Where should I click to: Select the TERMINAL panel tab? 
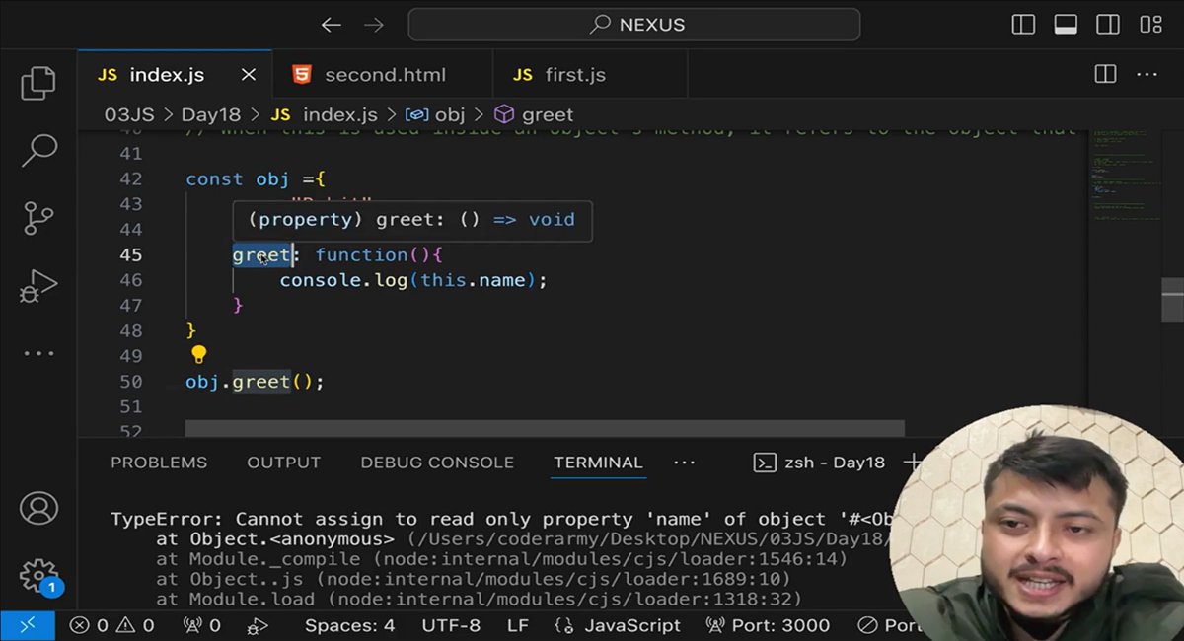pyautogui.click(x=598, y=463)
